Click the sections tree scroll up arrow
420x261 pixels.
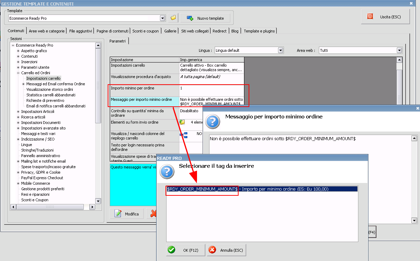pyautogui.click(x=98, y=45)
